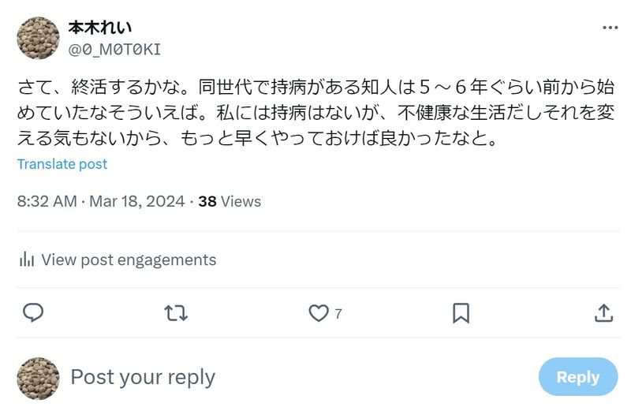
Task: Repost this post using the arrows icon
Action: 175,313
